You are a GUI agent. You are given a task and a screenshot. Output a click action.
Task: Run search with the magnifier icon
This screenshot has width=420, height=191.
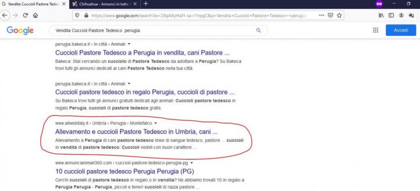pos(259,30)
